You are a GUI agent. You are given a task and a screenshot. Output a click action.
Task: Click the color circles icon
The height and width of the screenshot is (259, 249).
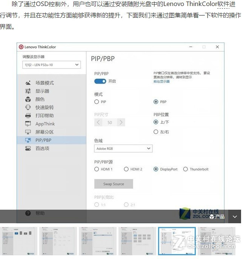pos(28,99)
